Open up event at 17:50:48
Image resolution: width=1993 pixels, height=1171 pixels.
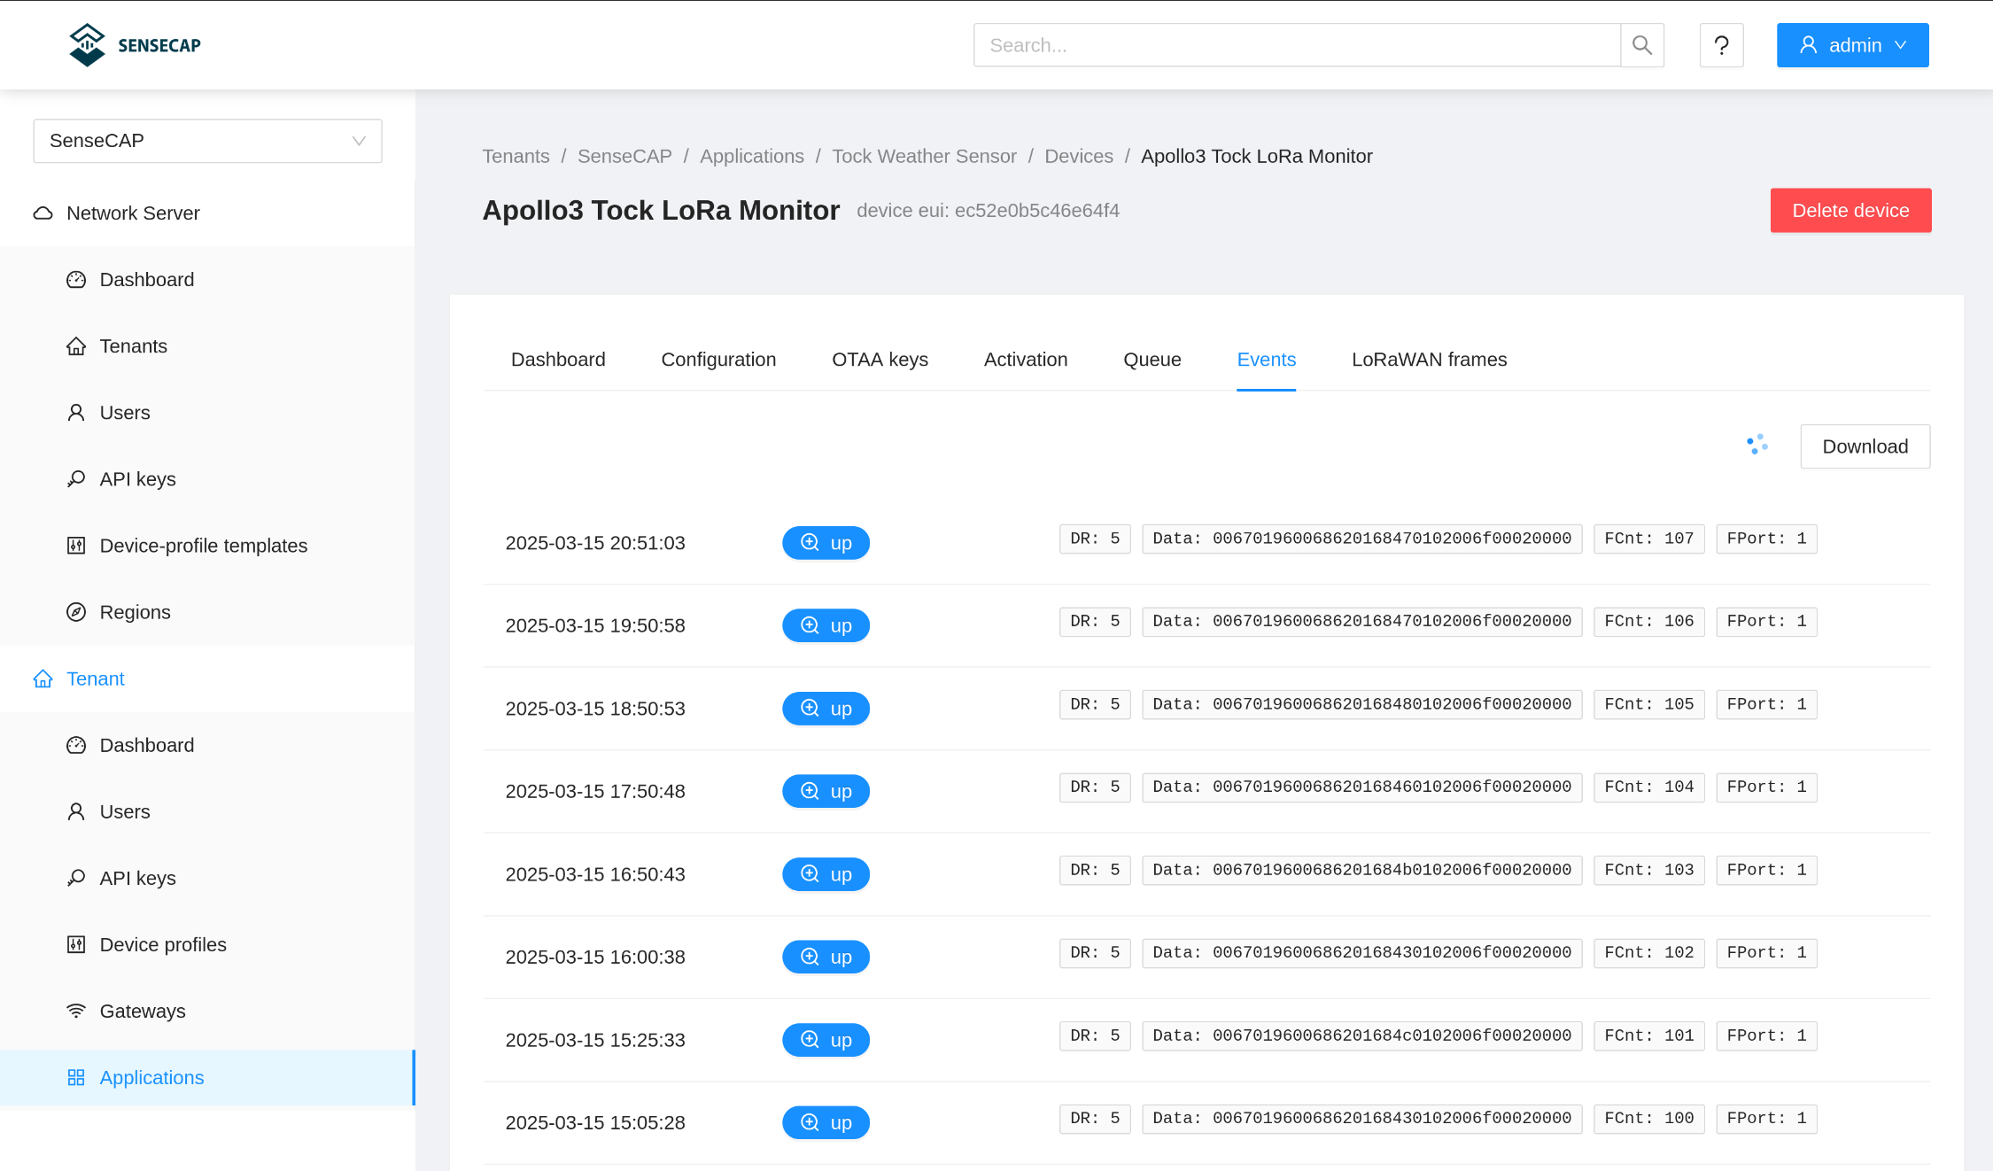coord(826,792)
